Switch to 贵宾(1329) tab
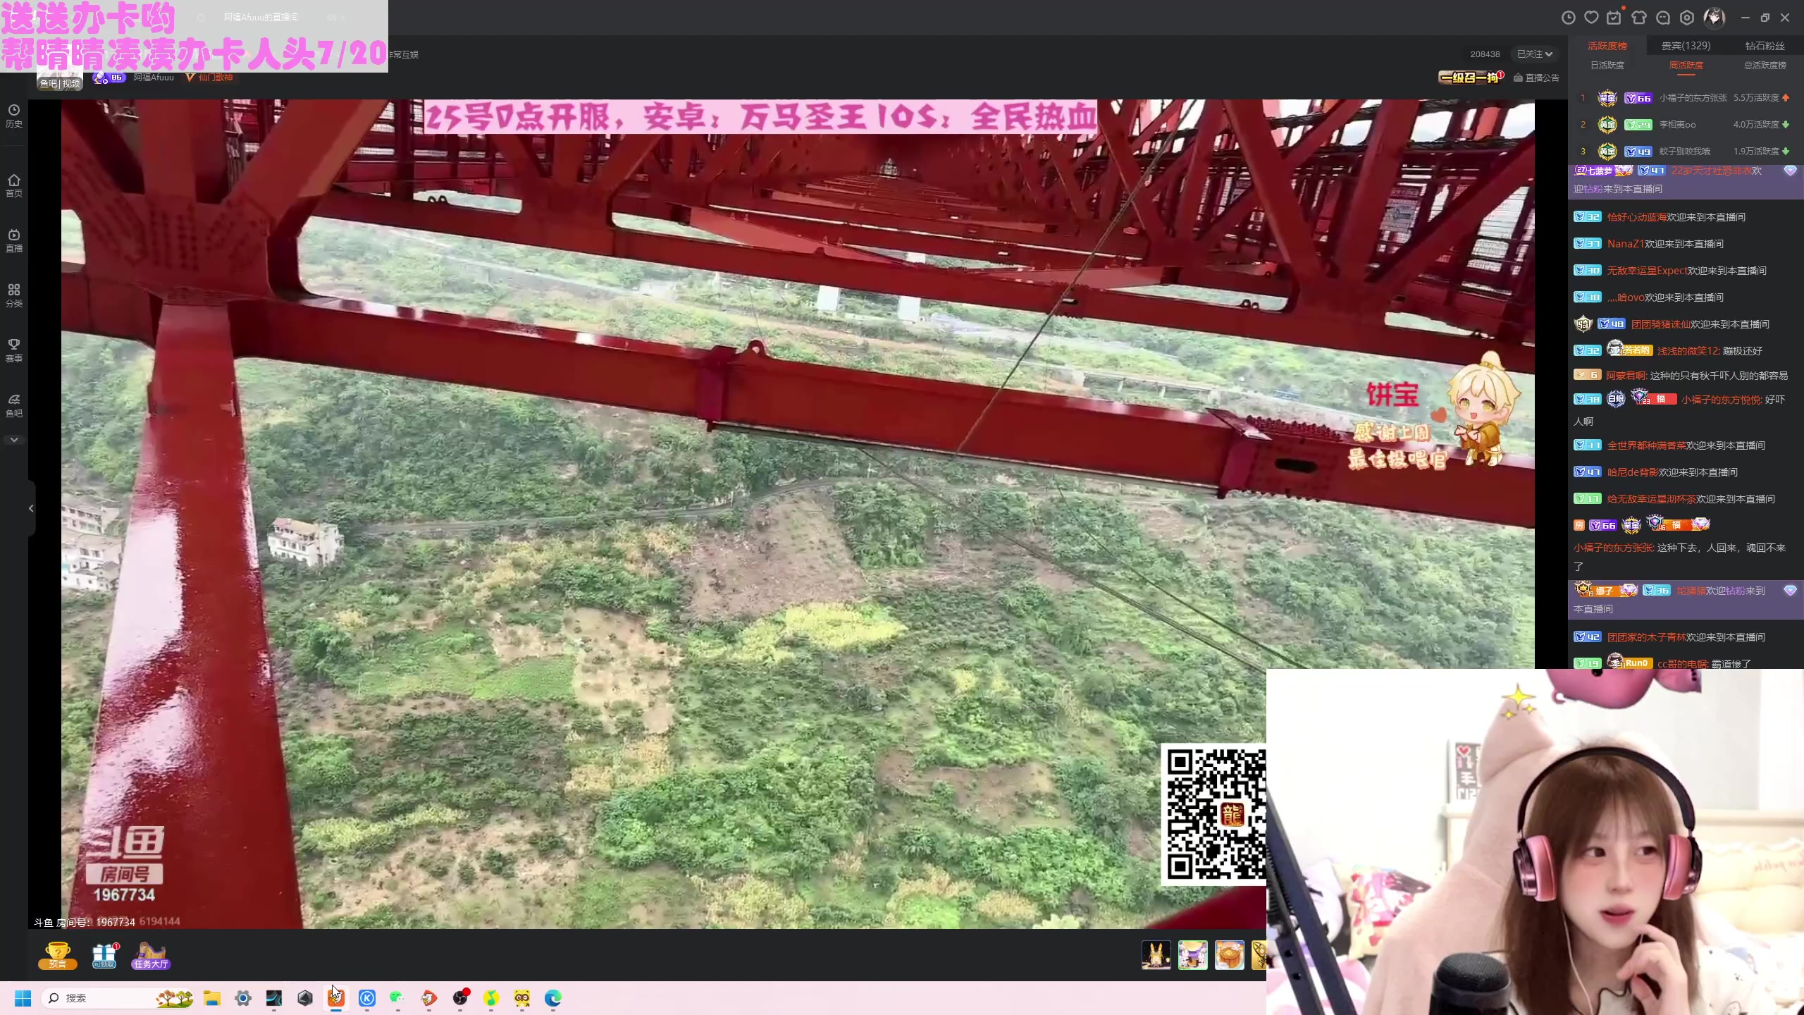Viewport: 1804px width, 1015px height. click(1686, 46)
